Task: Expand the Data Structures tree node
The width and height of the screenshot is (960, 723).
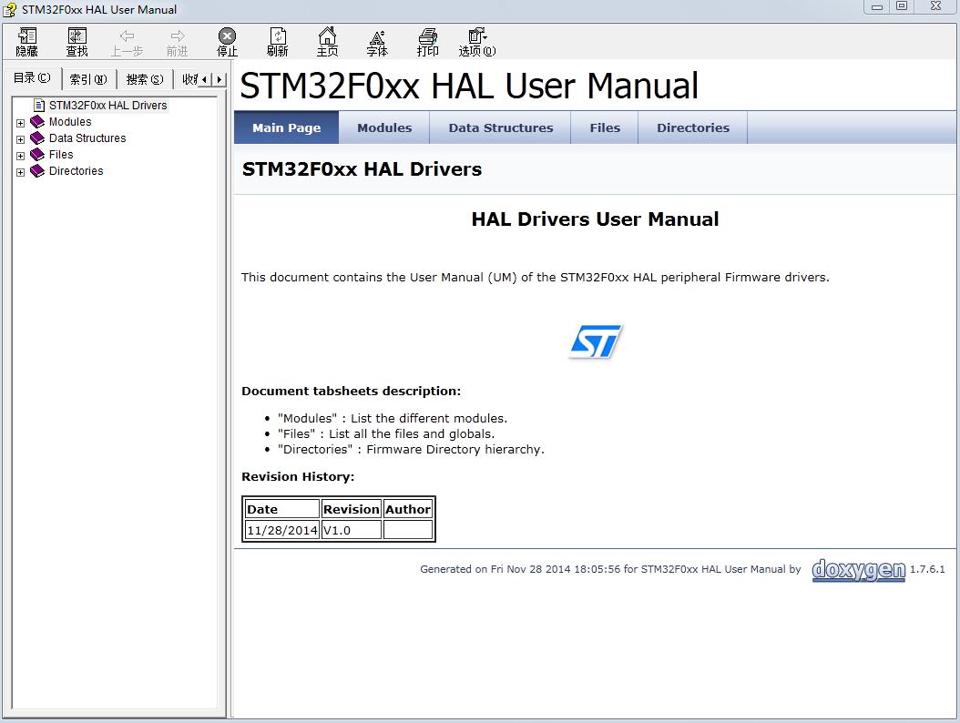Action: click(20, 139)
